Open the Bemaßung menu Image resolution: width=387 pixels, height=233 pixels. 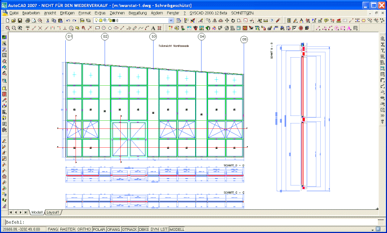pos(138,13)
